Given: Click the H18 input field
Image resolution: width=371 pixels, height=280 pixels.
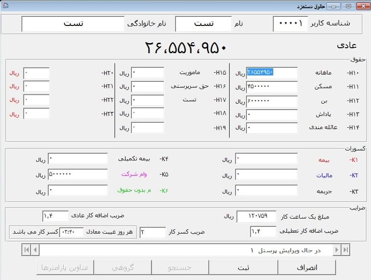Looking at the screenshot, I should point(148,113).
